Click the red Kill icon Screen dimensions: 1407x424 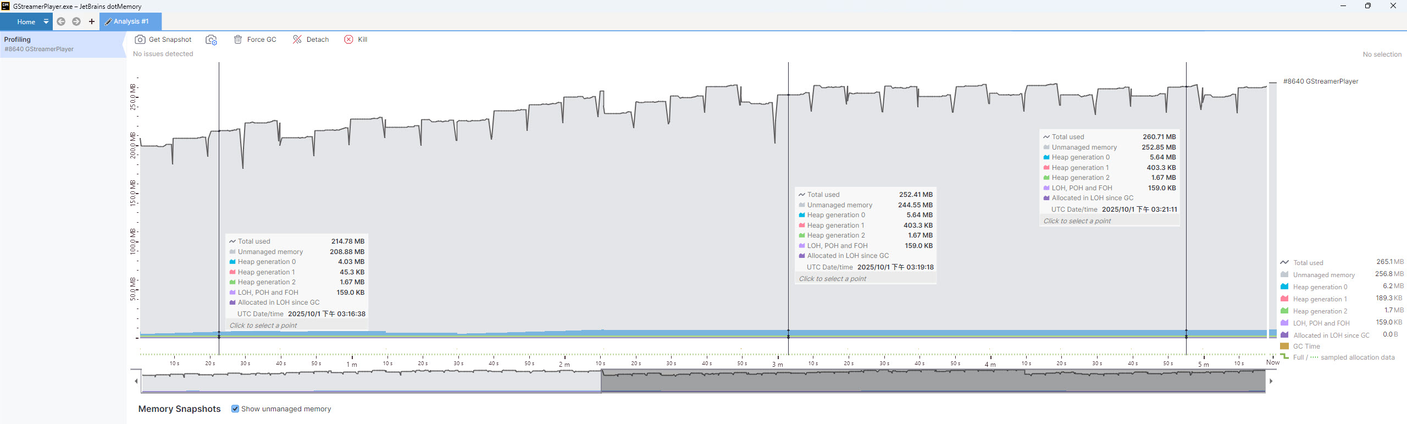(x=348, y=40)
